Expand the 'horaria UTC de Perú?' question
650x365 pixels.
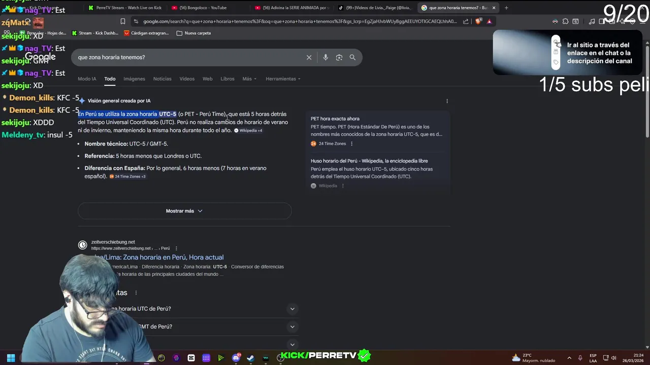[292, 309]
